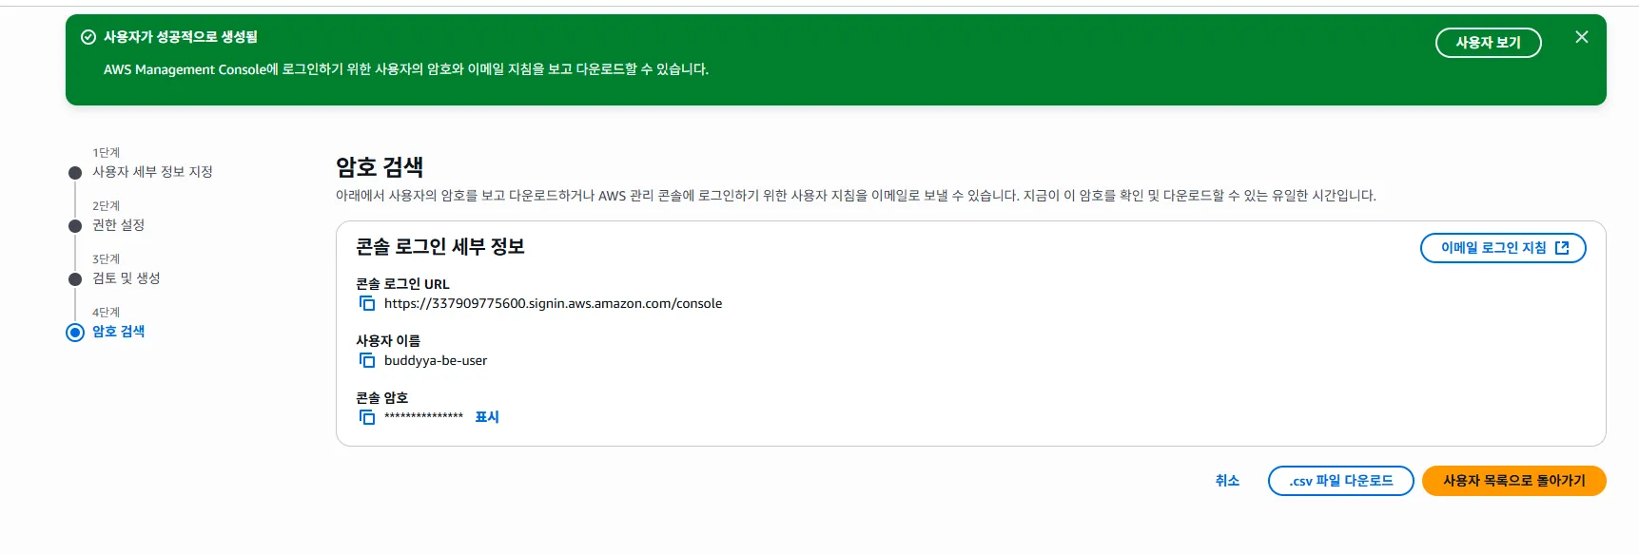The image size is (1639, 554).
Task: Click the external link icon on 이메일 로그인 지침
Action: tap(1562, 248)
